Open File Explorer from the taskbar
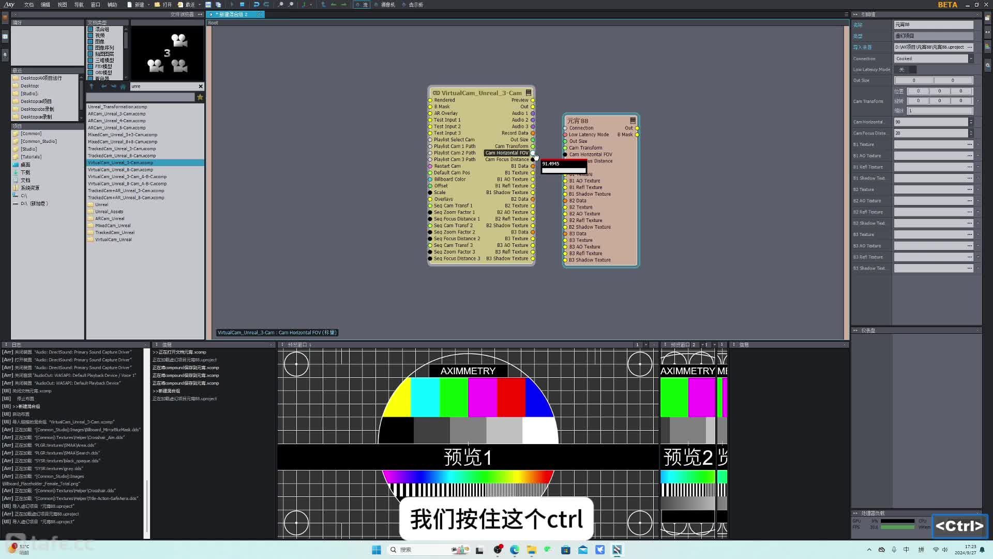Screen dimensions: 993x559 532,550
